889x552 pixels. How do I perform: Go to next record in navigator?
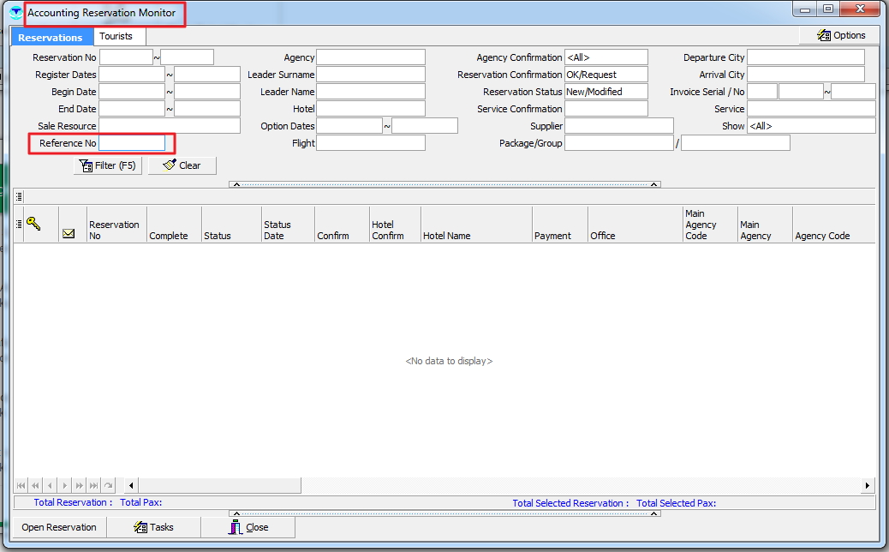tap(64, 486)
